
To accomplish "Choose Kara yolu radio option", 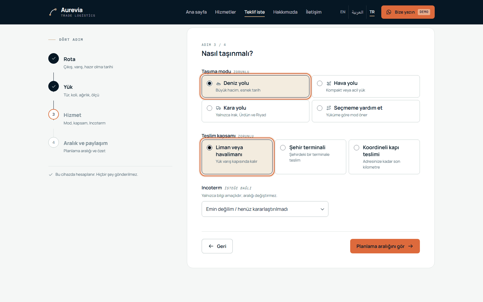I will point(210,108).
